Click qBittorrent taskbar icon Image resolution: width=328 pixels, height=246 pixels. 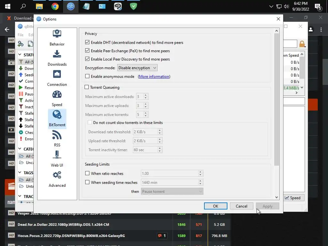click(x=71, y=6)
